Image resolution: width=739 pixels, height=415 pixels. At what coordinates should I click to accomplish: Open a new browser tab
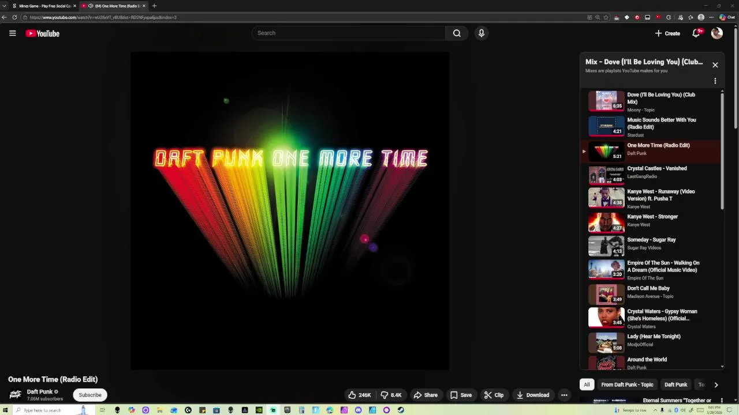coord(154,6)
